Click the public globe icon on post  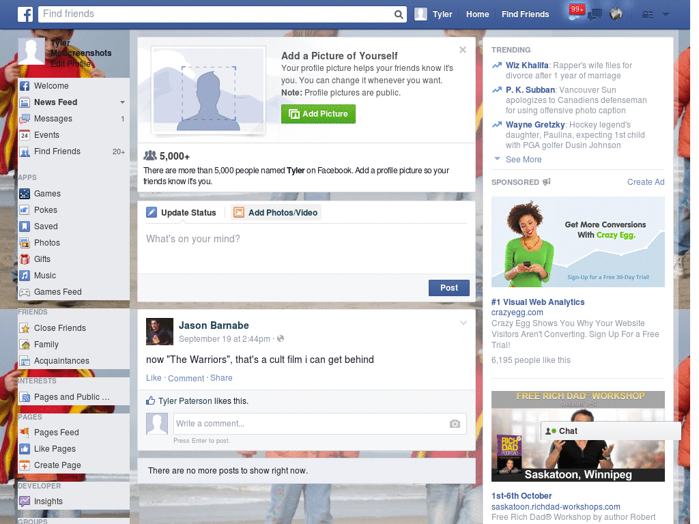click(281, 338)
